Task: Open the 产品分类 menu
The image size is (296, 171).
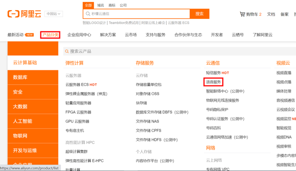Action: point(50,35)
